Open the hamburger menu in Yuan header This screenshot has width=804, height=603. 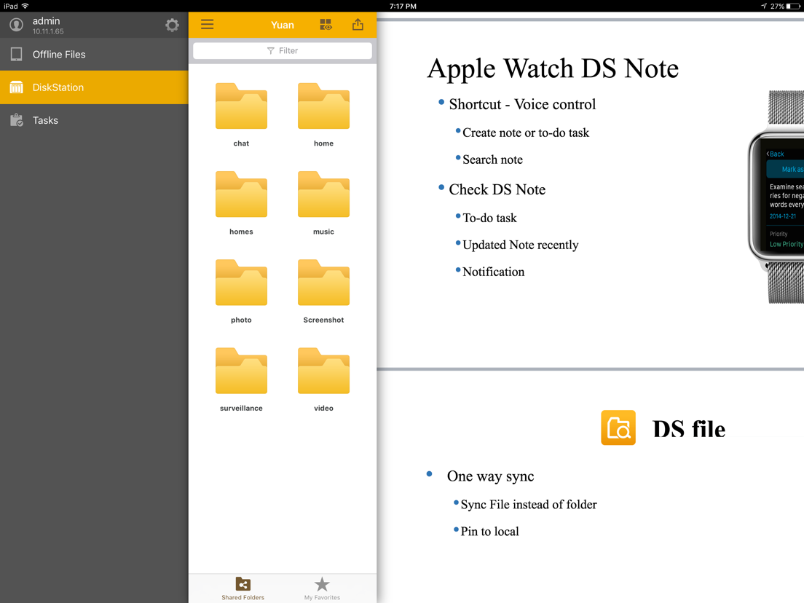207,25
